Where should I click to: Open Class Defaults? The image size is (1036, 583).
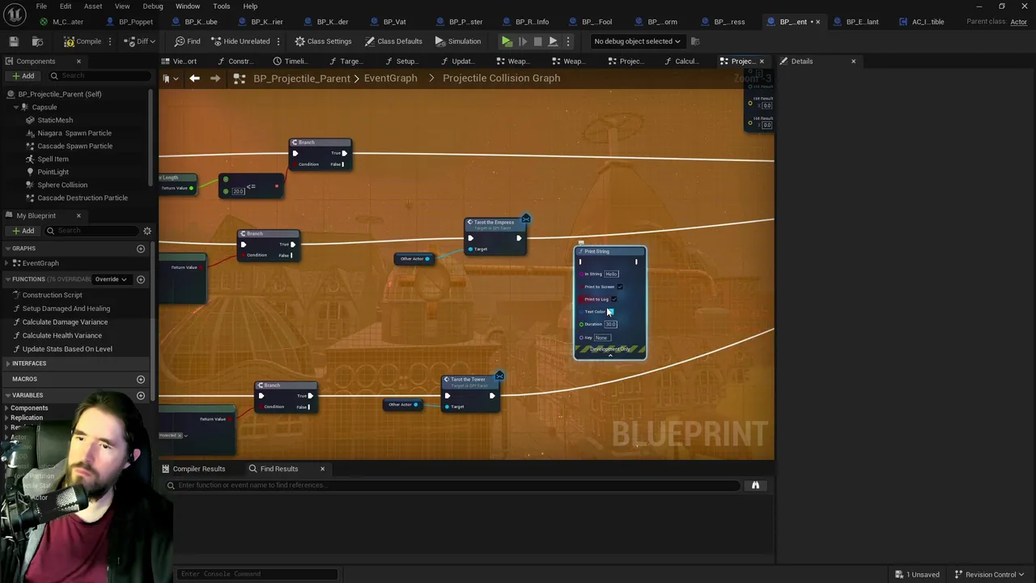pyautogui.click(x=393, y=41)
